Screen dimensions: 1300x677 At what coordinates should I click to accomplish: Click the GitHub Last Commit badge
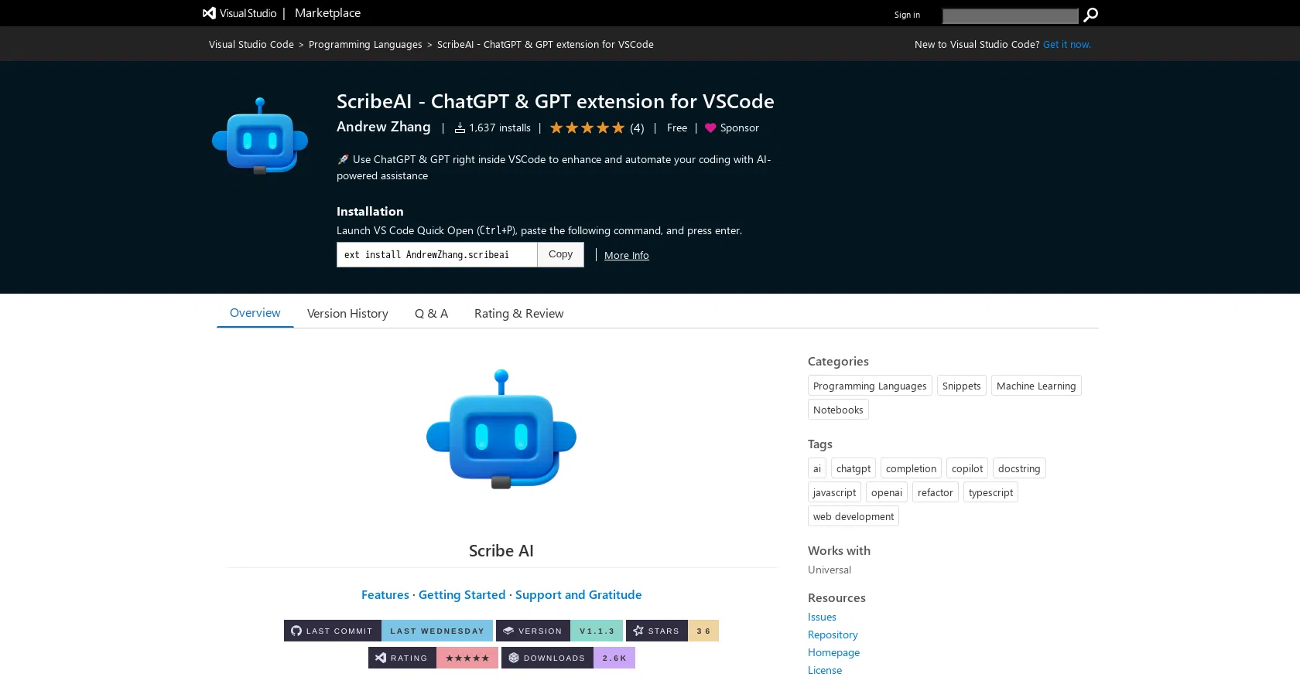388,631
